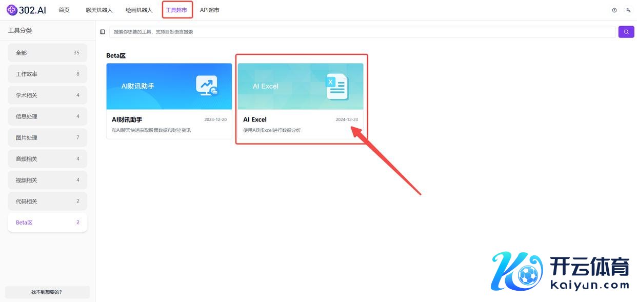The height and width of the screenshot is (302, 637).
Task: Click the 找不到想要的? button
Action: click(x=47, y=292)
